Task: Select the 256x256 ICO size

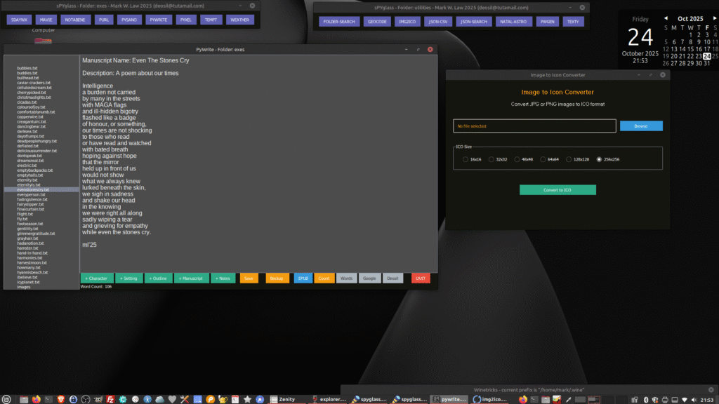Action: point(600,159)
